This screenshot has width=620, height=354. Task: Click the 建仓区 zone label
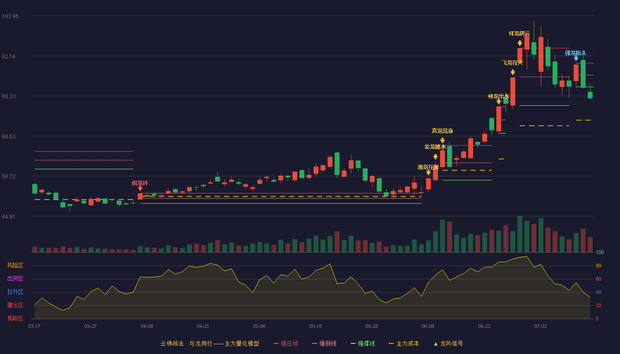tap(15, 305)
